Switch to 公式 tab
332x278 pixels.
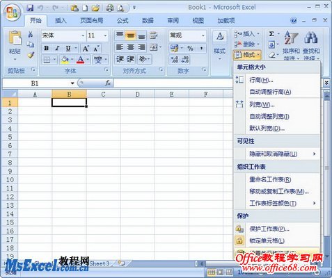click(122, 21)
